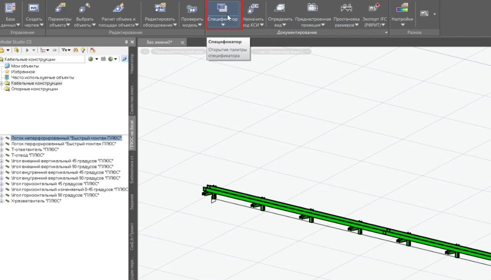Click the play arrow icon in panel toolbar
This screenshot has height=280, width=491.
(x=27, y=50)
